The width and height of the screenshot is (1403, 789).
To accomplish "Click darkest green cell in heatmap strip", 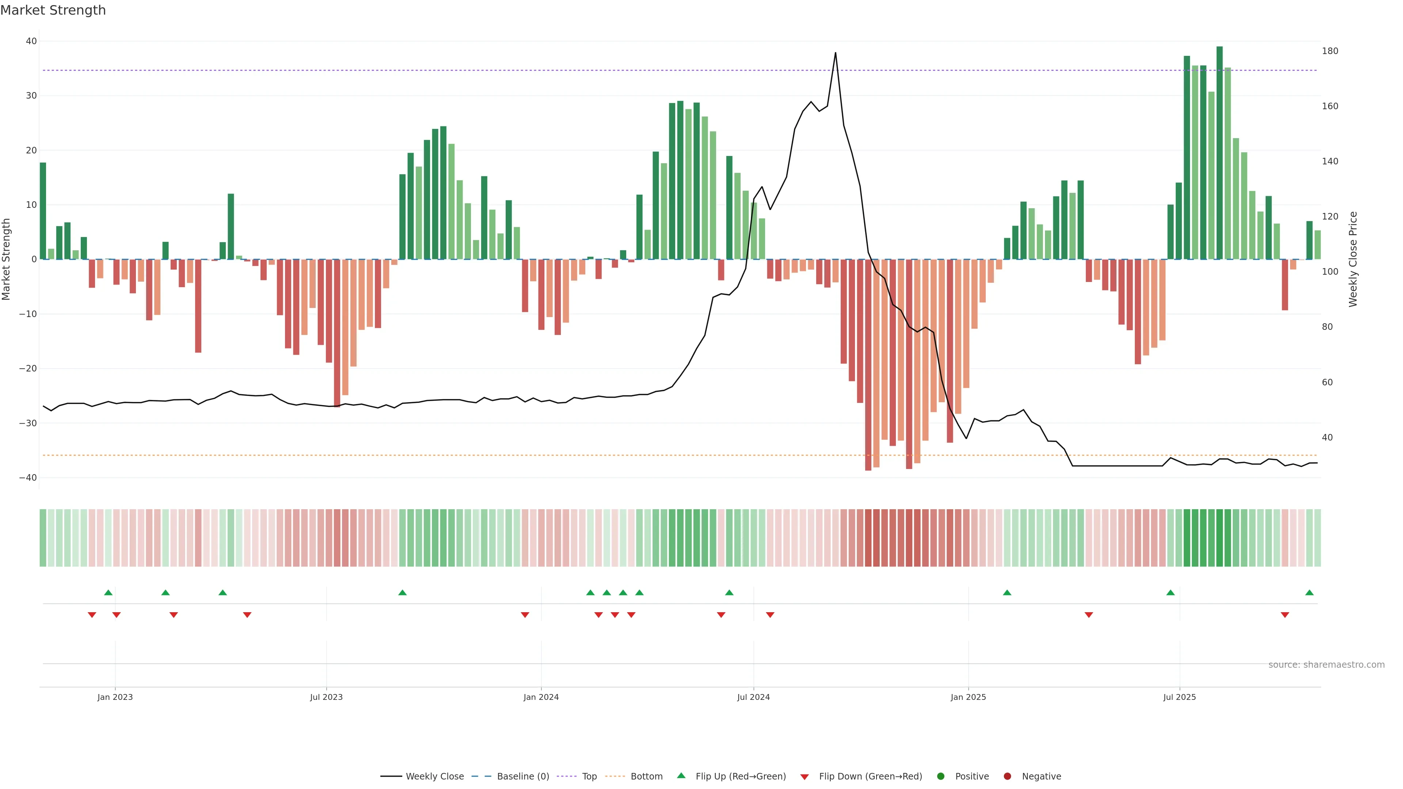I will coord(1220,538).
